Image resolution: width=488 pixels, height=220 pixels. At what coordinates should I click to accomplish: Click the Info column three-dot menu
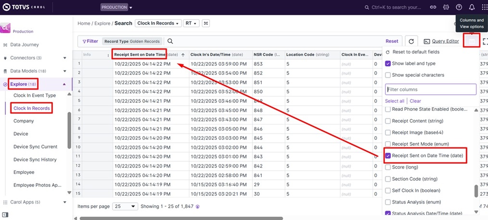(108, 55)
